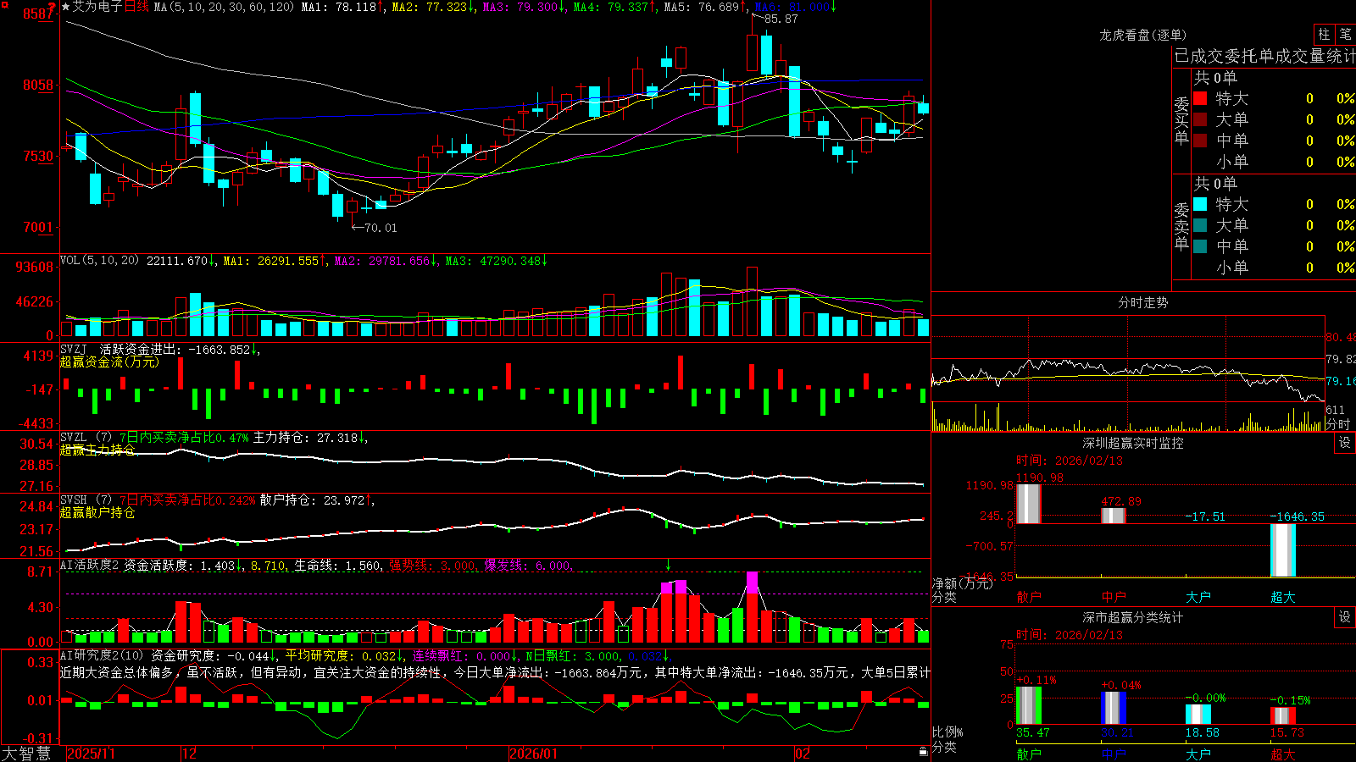Click the 日线 period label
Screen dimensions: 1356x762
[136, 7]
